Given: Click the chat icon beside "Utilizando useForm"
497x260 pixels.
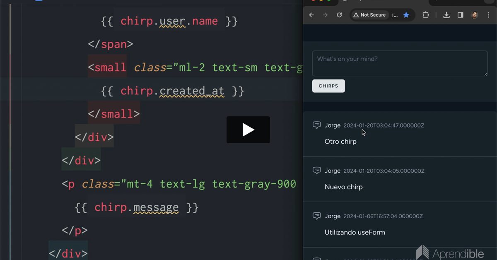Looking at the screenshot, I should pyautogui.click(x=317, y=216).
